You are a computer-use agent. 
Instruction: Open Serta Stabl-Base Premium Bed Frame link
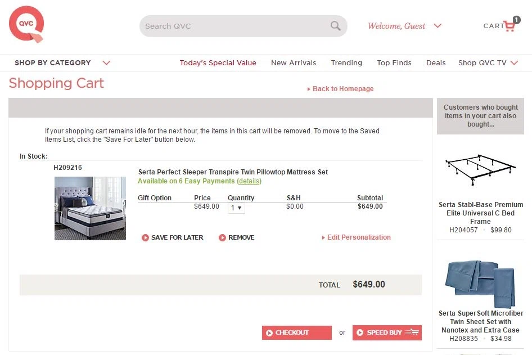pos(481,213)
